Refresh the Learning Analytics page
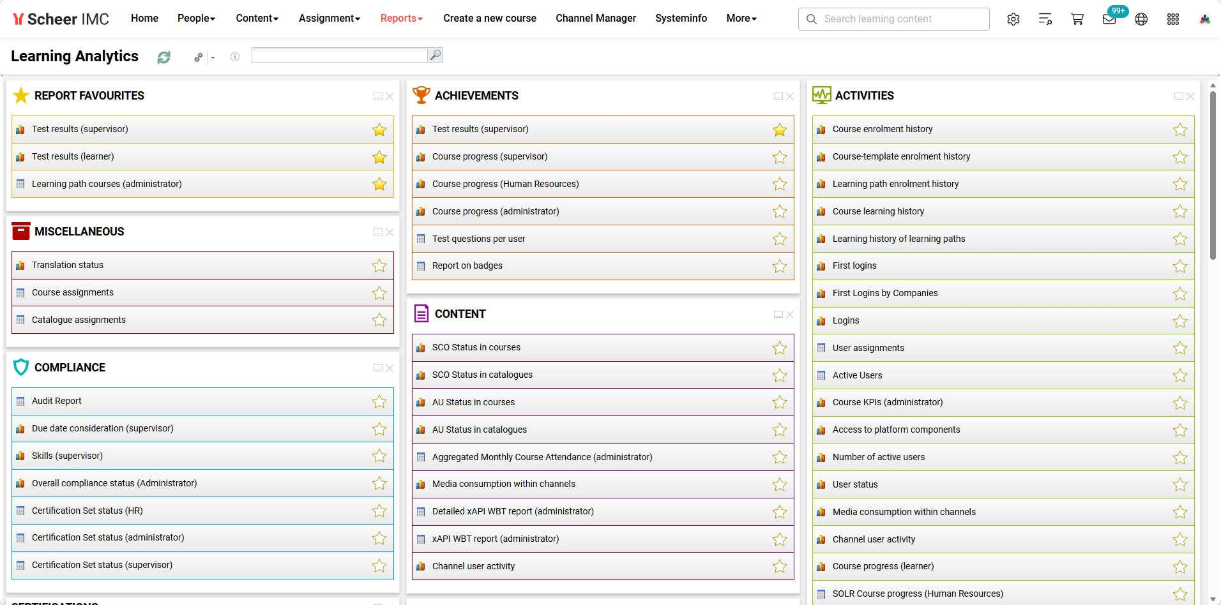1221x605 pixels. (164, 57)
